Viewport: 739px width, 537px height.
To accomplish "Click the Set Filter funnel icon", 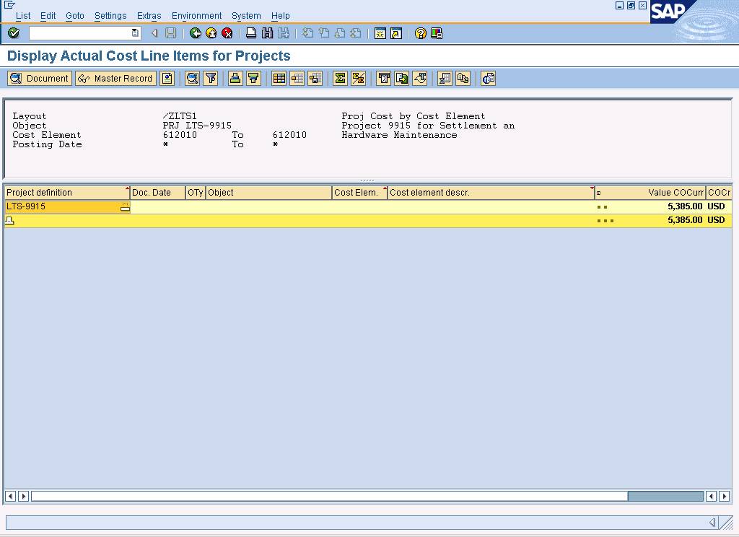I will 211,78.
